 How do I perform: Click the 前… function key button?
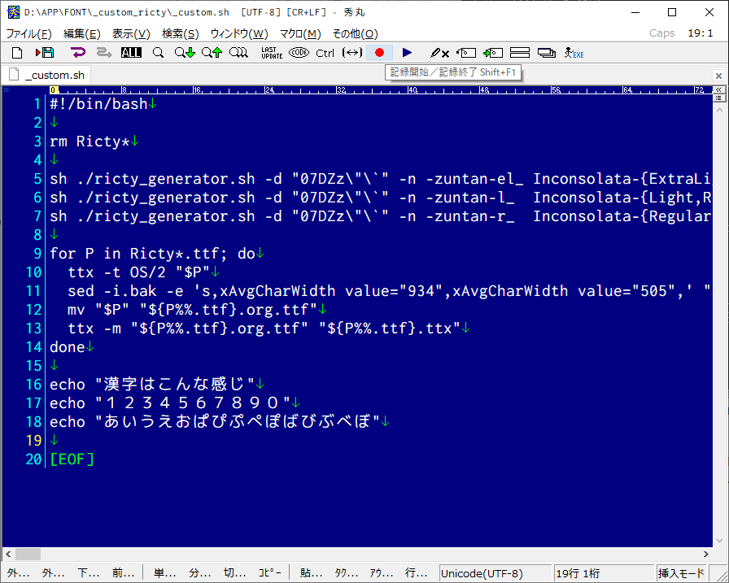(x=123, y=572)
